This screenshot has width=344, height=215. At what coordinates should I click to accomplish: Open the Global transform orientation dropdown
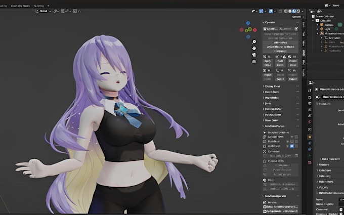pos(43,11)
